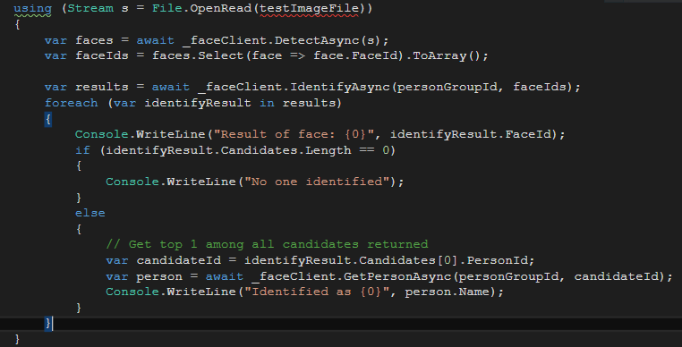Image resolution: width=682 pixels, height=347 pixels.
Task: Click the 'if' keyword
Action: pos(82,150)
